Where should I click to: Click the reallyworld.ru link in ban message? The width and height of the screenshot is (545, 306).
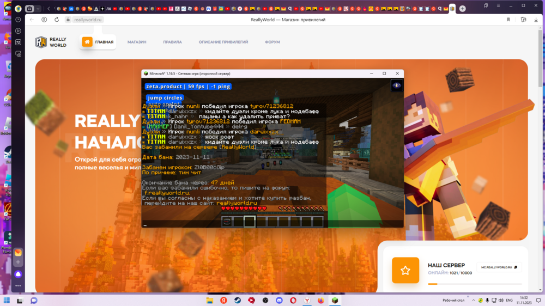[237, 203]
